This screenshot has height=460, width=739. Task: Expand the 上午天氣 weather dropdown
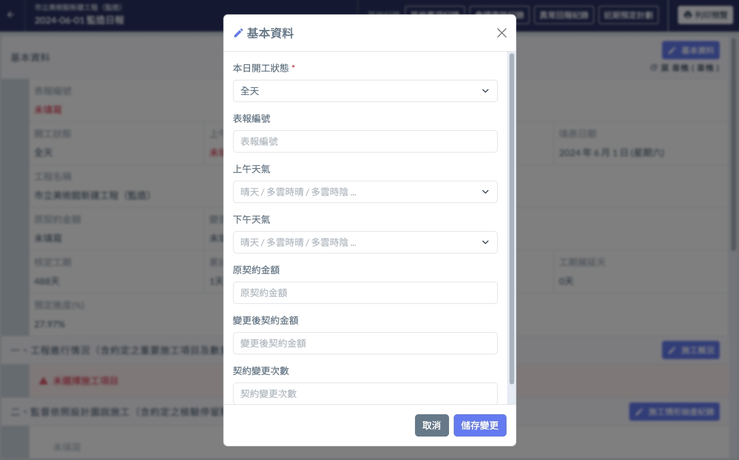pyautogui.click(x=365, y=192)
